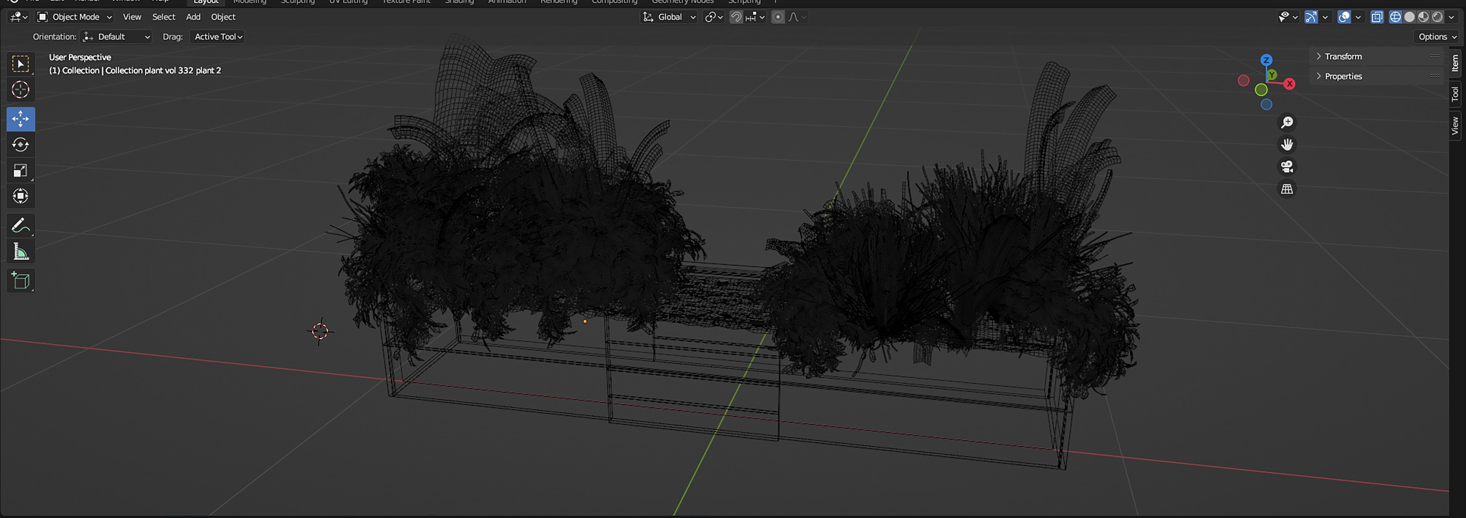Expand the Transform panel

coord(1377,56)
